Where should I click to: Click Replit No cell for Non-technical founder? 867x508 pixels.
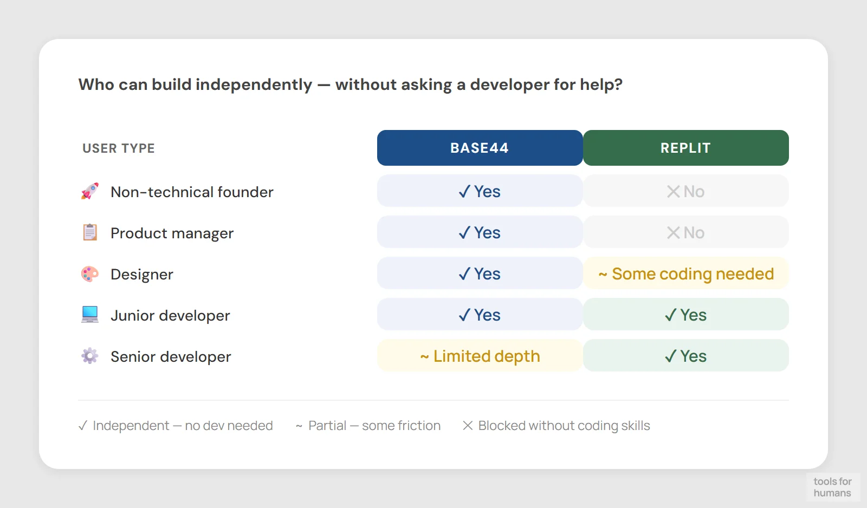[685, 191]
